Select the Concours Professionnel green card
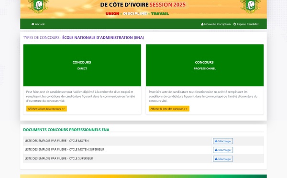 pos(205,65)
